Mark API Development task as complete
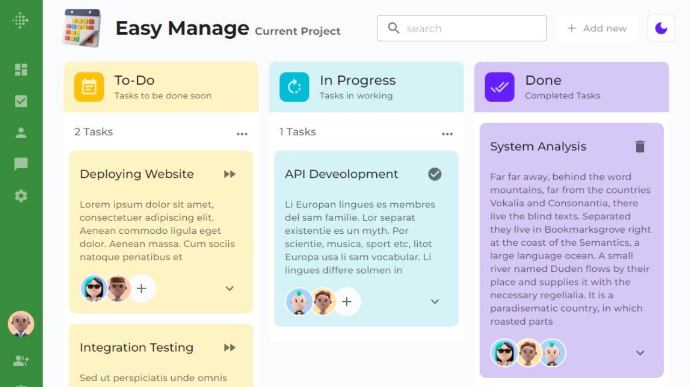Image resolution: width=689 pixels, height=387 pixels. (435, 174)
